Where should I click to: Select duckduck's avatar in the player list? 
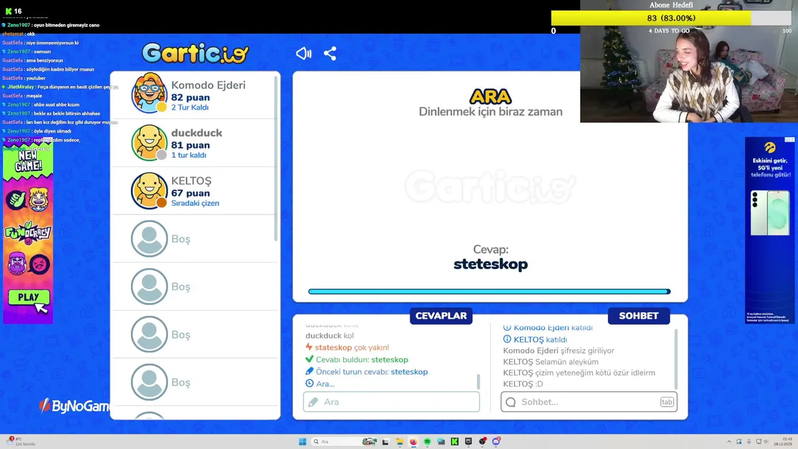[149, 143]
